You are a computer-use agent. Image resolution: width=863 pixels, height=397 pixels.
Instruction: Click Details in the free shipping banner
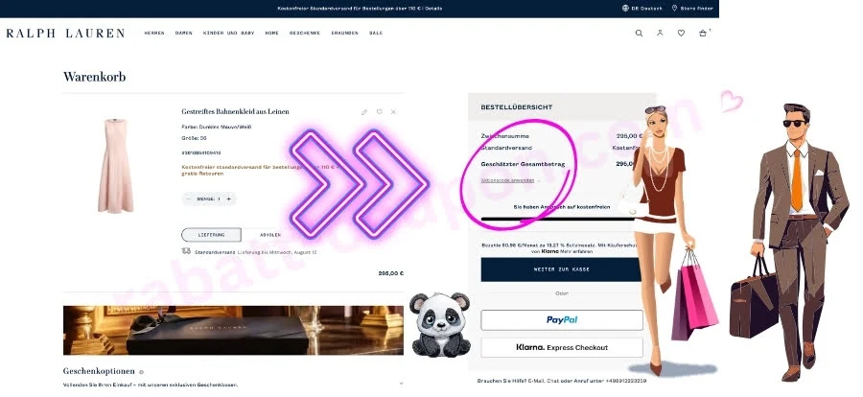tap(433, 9)
